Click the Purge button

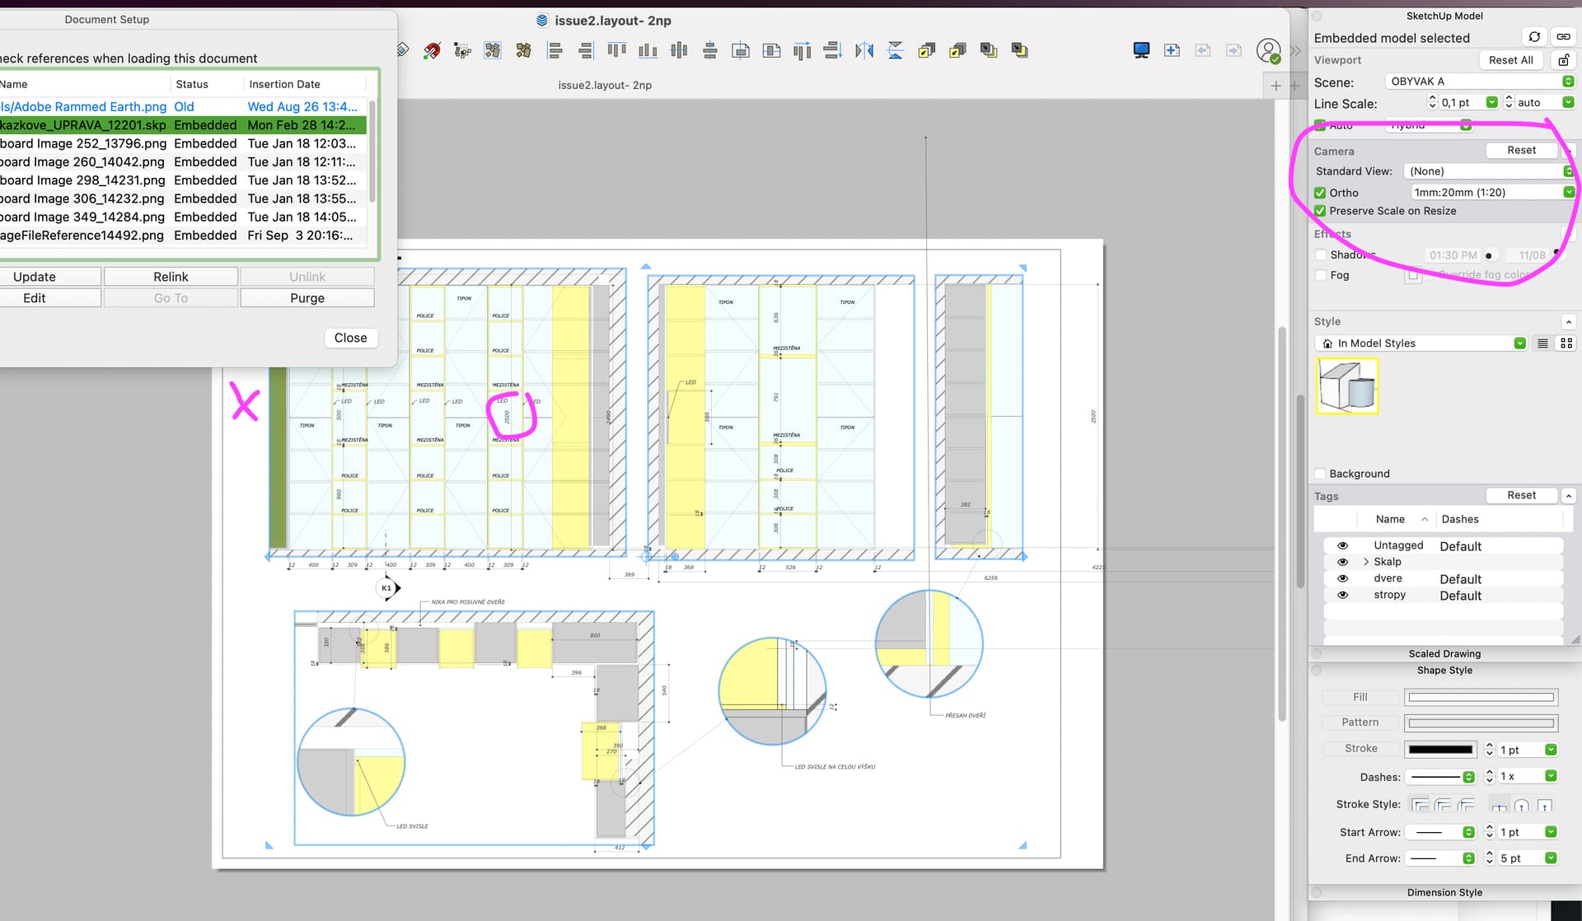pos(307,298)
